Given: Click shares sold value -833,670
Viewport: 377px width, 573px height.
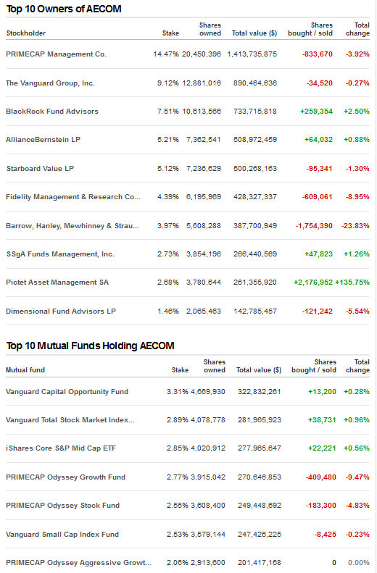Looking at the screenshot, I should point(318,54).
